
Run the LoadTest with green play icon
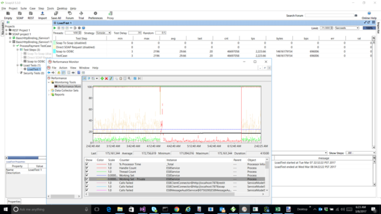point(55,28)
